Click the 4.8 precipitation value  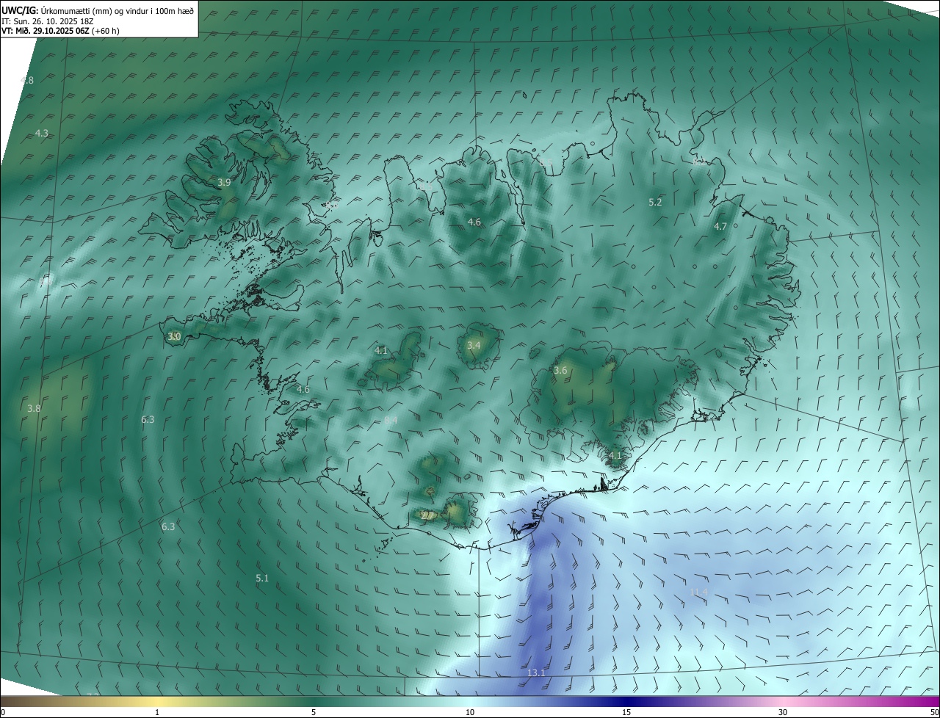click(x=27, y=80)
